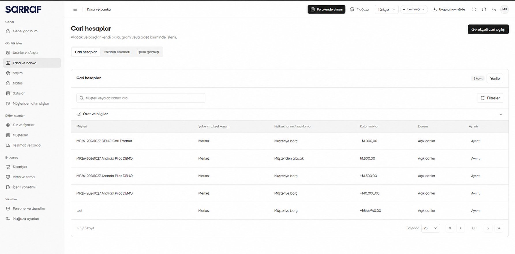Click Perakende ekranı button

pyautogui.click(x=326, y=10)
